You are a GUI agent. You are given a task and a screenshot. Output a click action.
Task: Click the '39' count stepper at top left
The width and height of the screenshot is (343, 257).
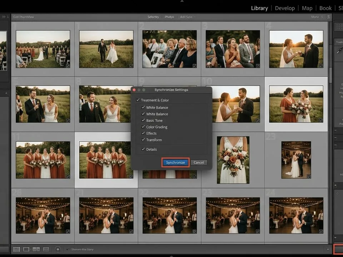pyautogui.click(x=5, y=17)
